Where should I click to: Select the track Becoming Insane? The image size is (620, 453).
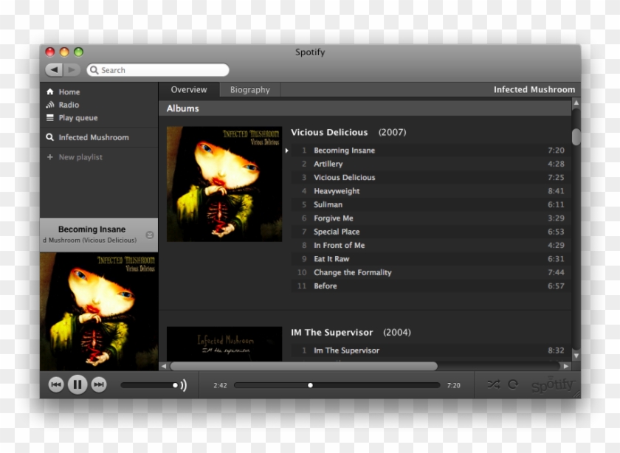pyautogui.click(x=344, y=150)
